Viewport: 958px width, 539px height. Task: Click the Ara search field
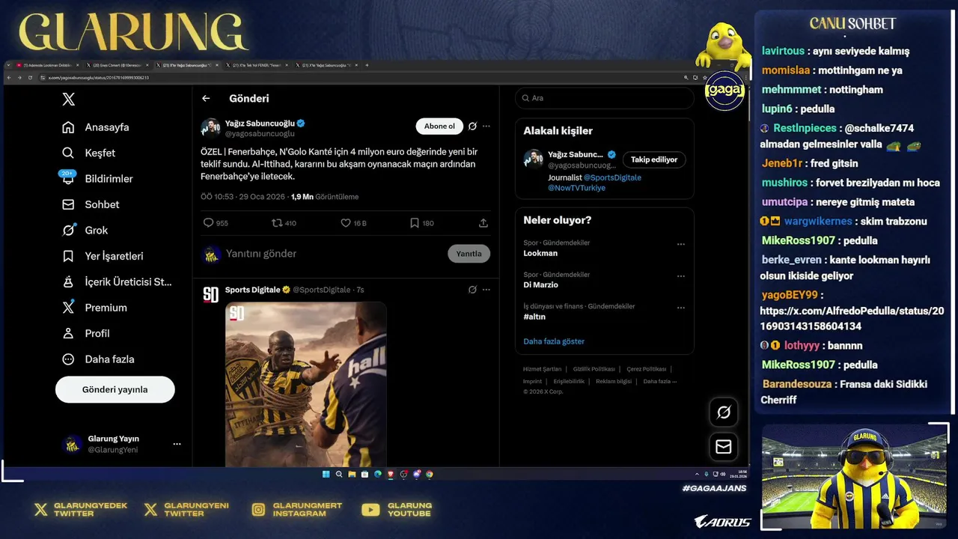(605, 98)
